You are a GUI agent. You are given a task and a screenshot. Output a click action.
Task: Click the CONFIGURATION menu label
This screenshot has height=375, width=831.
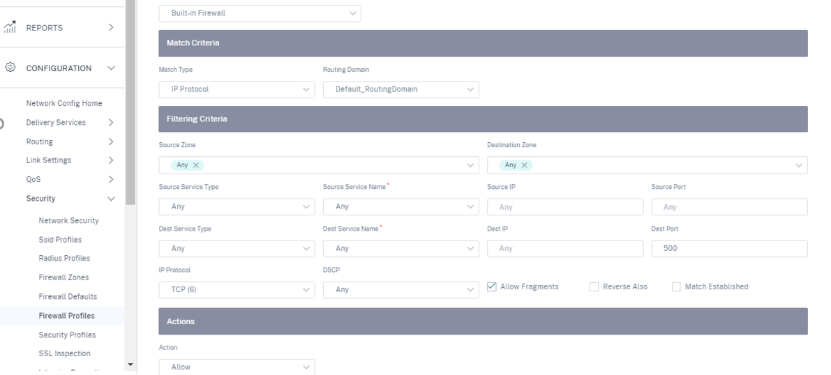coord(59,68)
